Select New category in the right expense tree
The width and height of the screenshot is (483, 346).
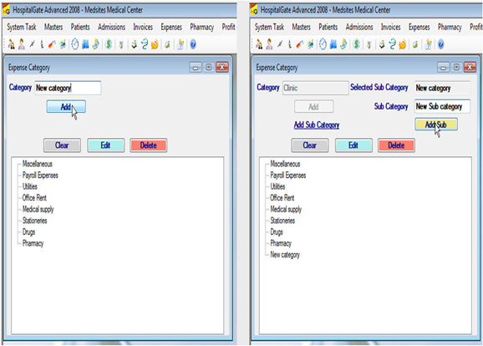coord(285,255)
